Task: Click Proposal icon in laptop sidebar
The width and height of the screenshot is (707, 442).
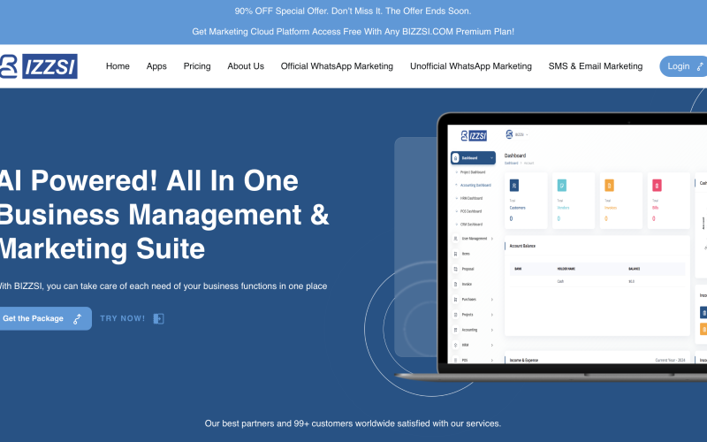Action: (x=455, y=269)
